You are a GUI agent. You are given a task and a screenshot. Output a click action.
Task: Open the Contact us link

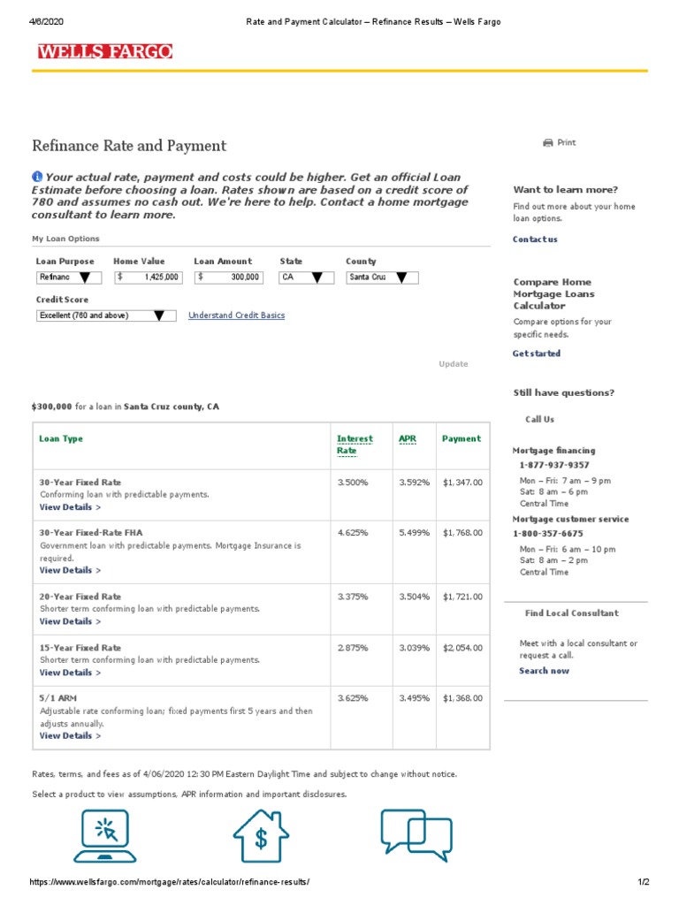click(535, 239)
